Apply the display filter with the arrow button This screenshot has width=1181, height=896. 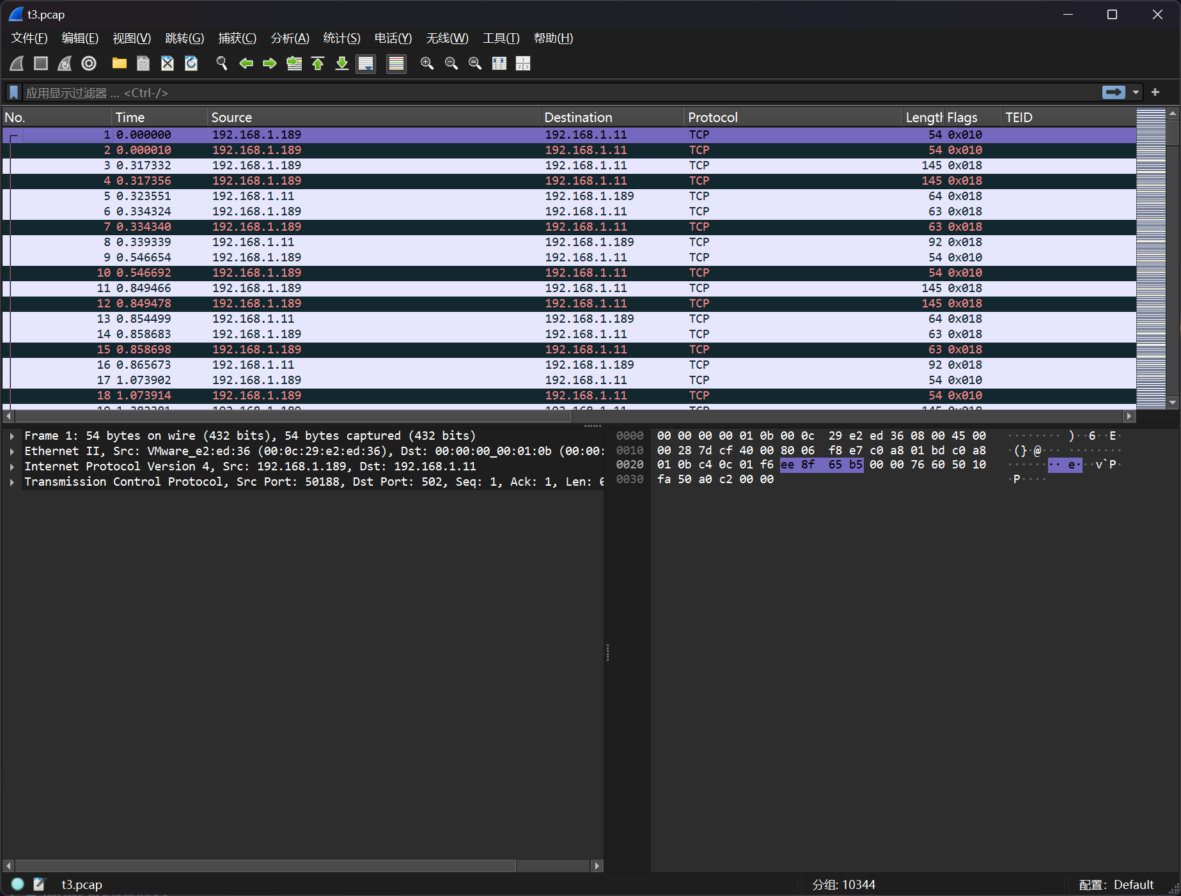tap(1114, 93)
